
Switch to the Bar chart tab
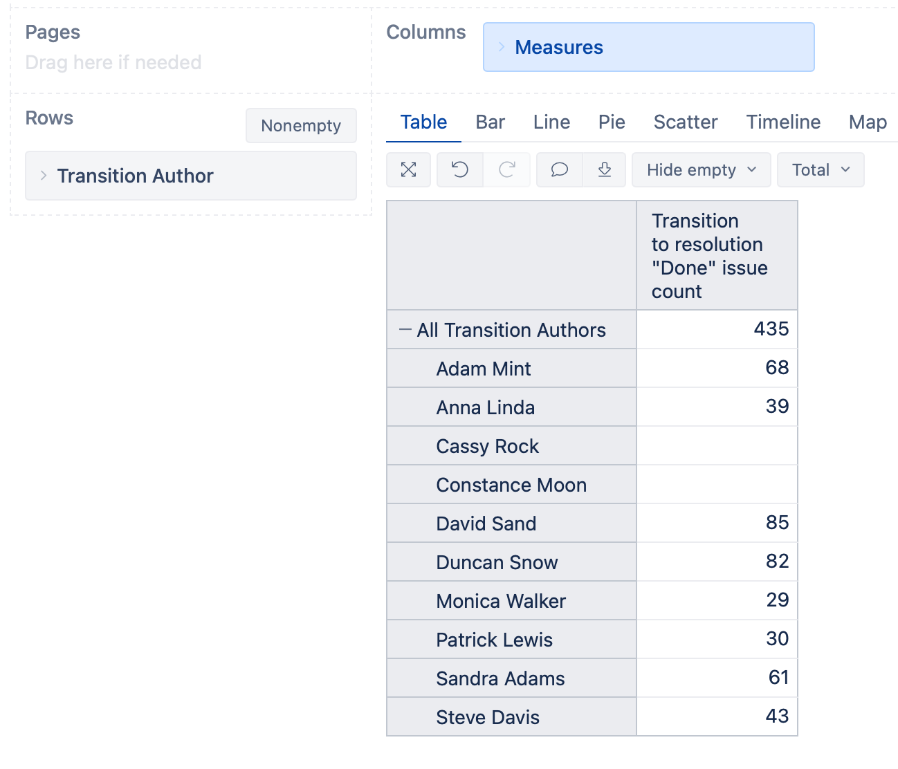pos(490,122)
